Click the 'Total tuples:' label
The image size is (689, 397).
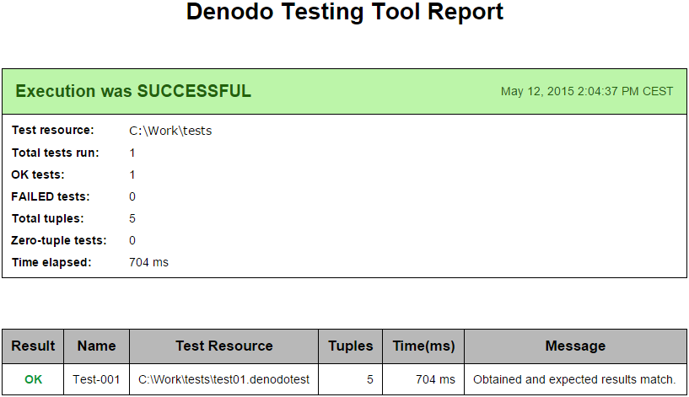48,218
